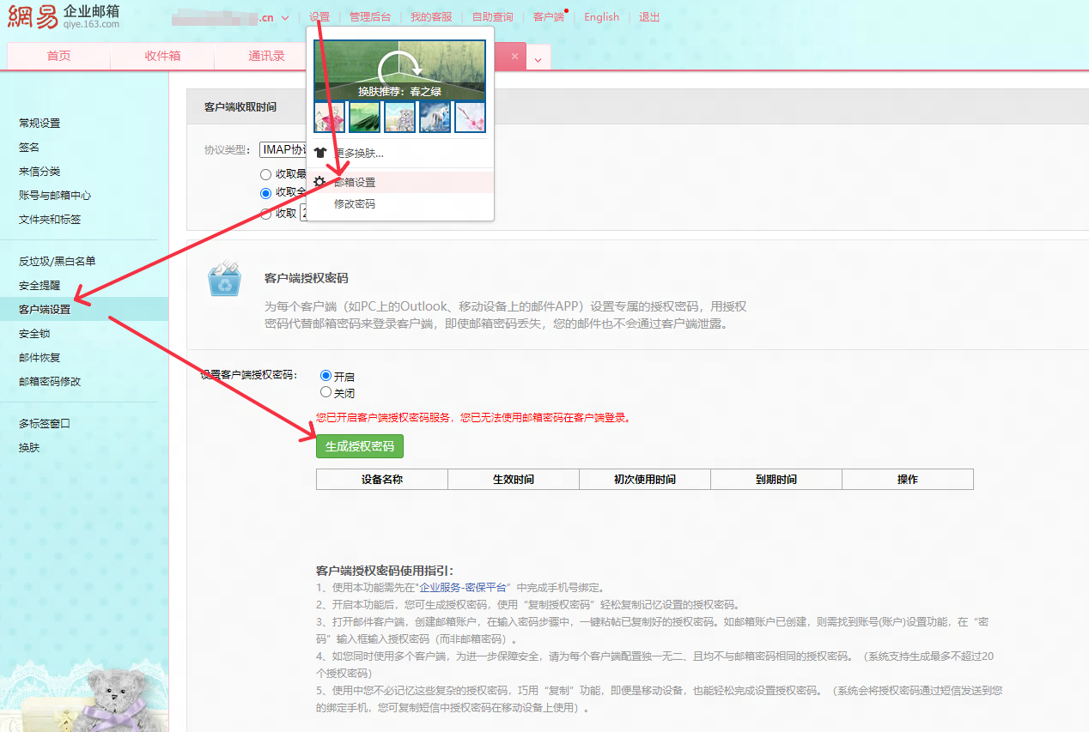This screenshot has height=732, width=1089.
Task: Click the t-shirt icon beside 更多换肤
Action: 320,152
